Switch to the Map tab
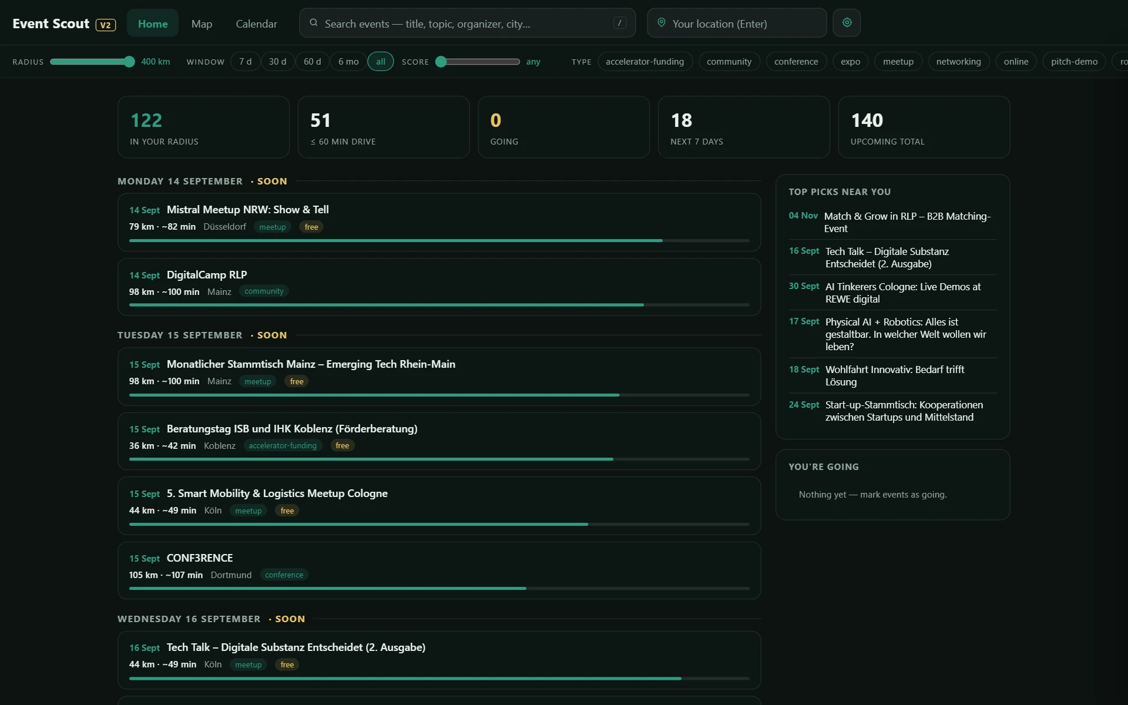 [202, 23]
